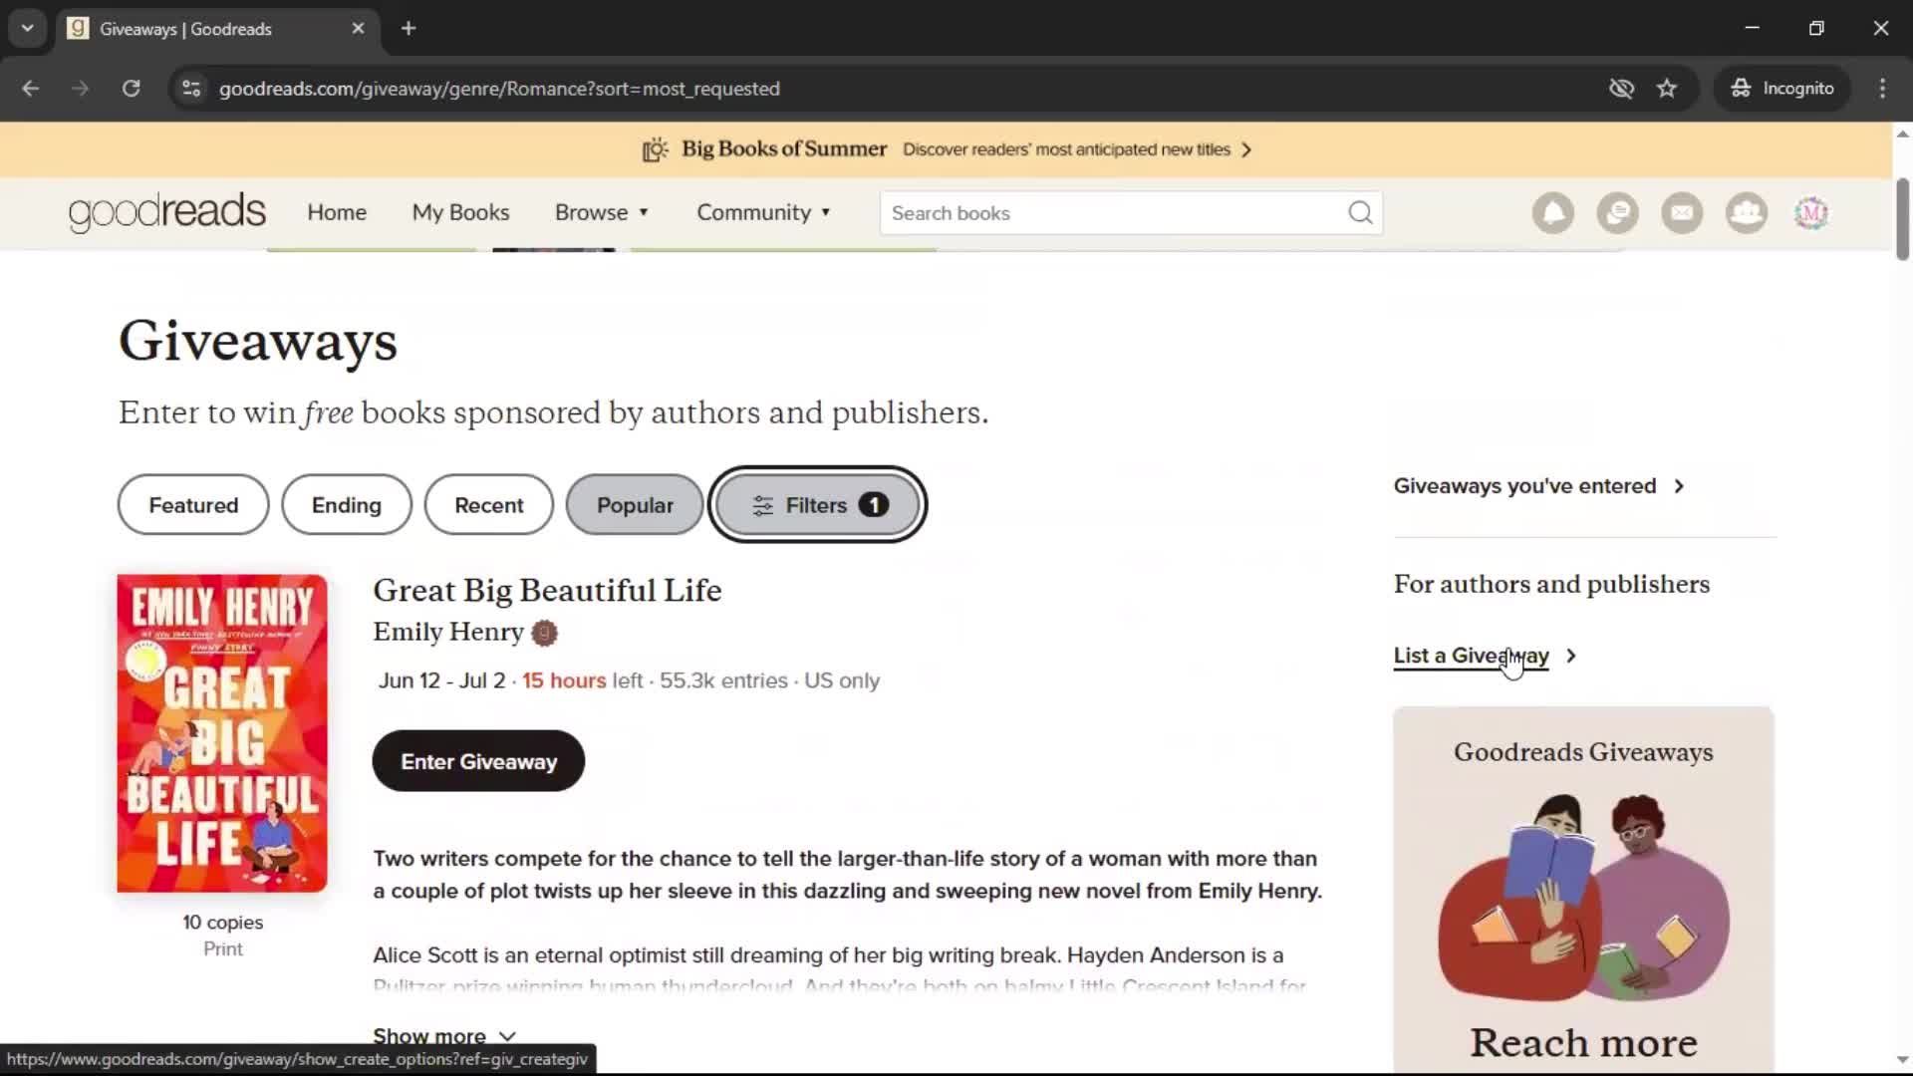Click the page vertical scrollbar thumb

pos(1902,219)
